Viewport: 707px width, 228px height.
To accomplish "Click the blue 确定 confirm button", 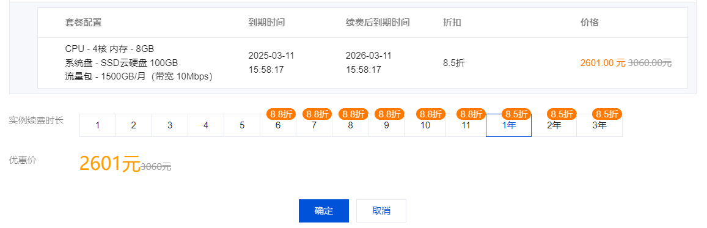I will [x=324, y=211].
